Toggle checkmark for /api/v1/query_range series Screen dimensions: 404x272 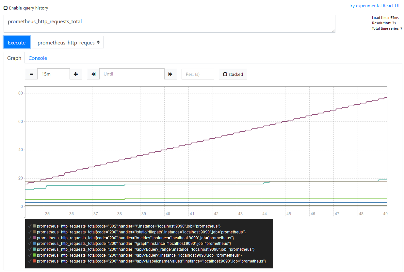tap(30, 249)
